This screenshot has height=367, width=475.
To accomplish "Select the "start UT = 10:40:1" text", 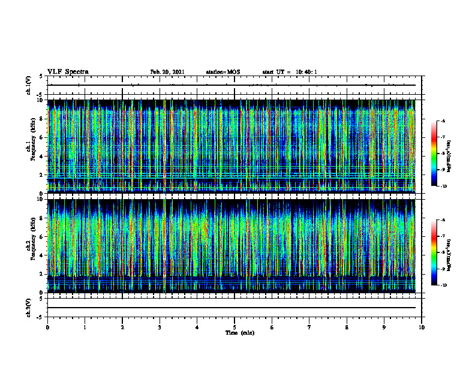I will coord(290,72).
